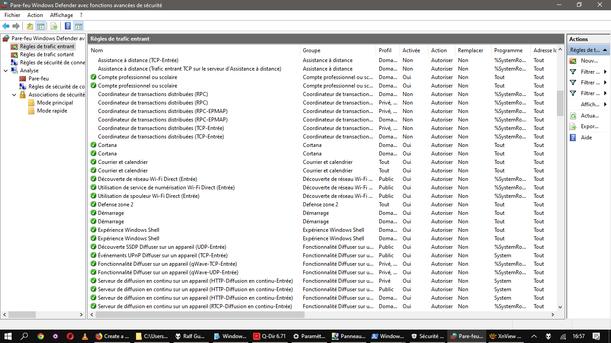611x343 pixels.
Task: Select Assistance à distance (Trafic entrant TCP) rule
Action: 190,69
